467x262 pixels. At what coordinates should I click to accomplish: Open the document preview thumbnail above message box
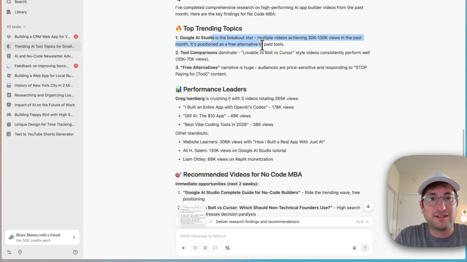192,215
